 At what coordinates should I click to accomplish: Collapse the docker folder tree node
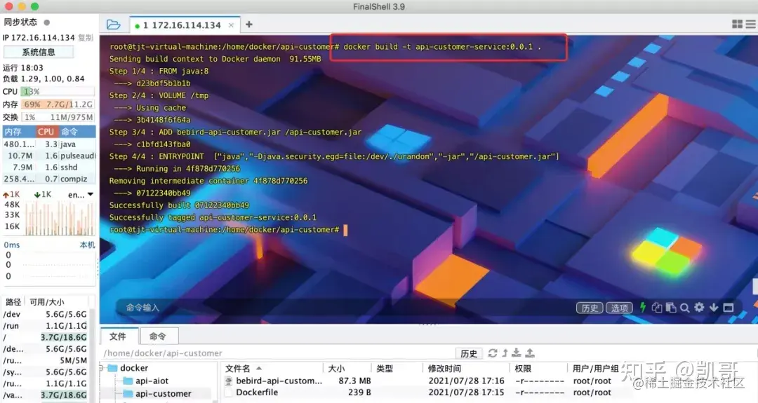coord(102,368)
